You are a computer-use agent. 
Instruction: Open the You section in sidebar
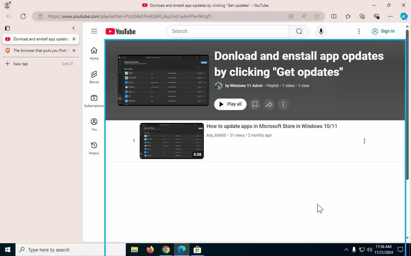(94, 124)
